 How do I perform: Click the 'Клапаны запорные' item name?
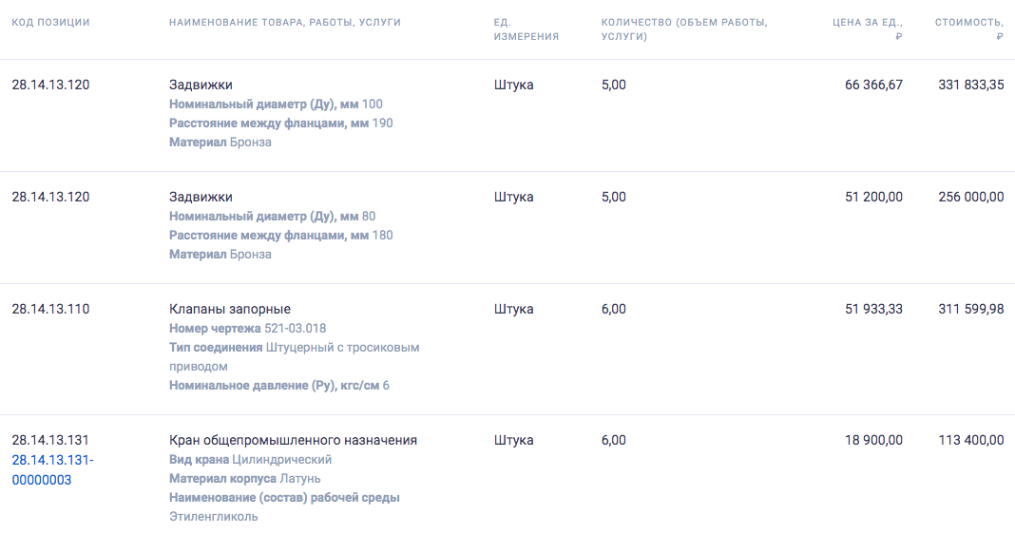point(230,309)
